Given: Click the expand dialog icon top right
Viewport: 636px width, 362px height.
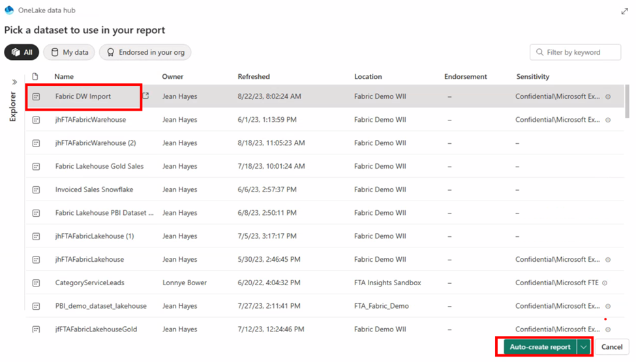Looking at the screenshot, I should (x=624, y=11).
